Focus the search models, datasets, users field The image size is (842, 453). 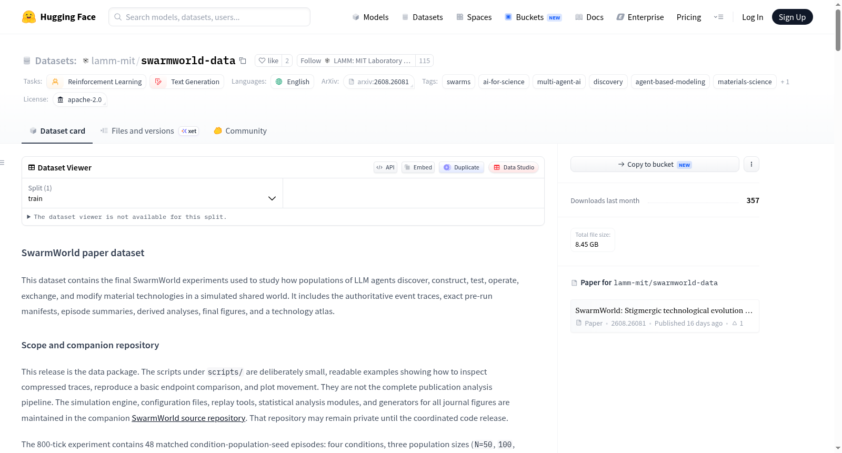pyautogui.click(x=209, y=17)
